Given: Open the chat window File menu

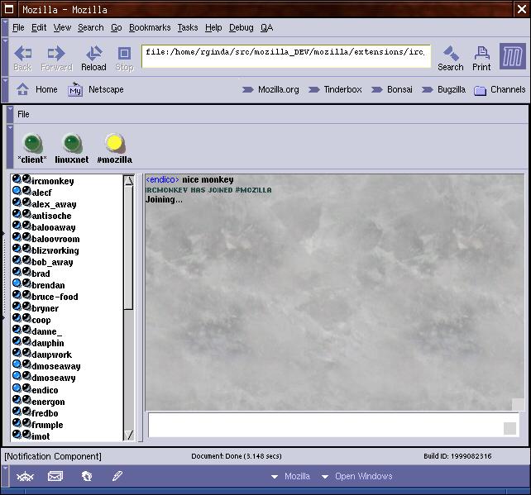Looking at the screenshot, I should point(23,114).
